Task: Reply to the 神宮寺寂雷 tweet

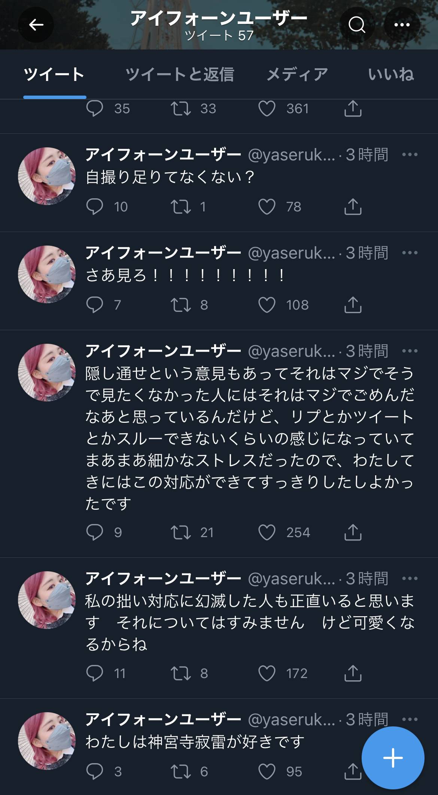Action: [x=94, y=772]
